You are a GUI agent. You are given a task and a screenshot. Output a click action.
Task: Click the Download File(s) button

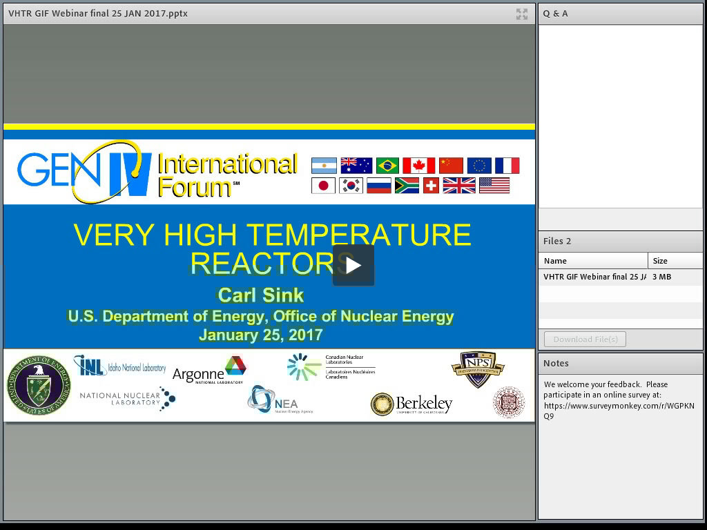pyautogui.click(x=583, y=339)
